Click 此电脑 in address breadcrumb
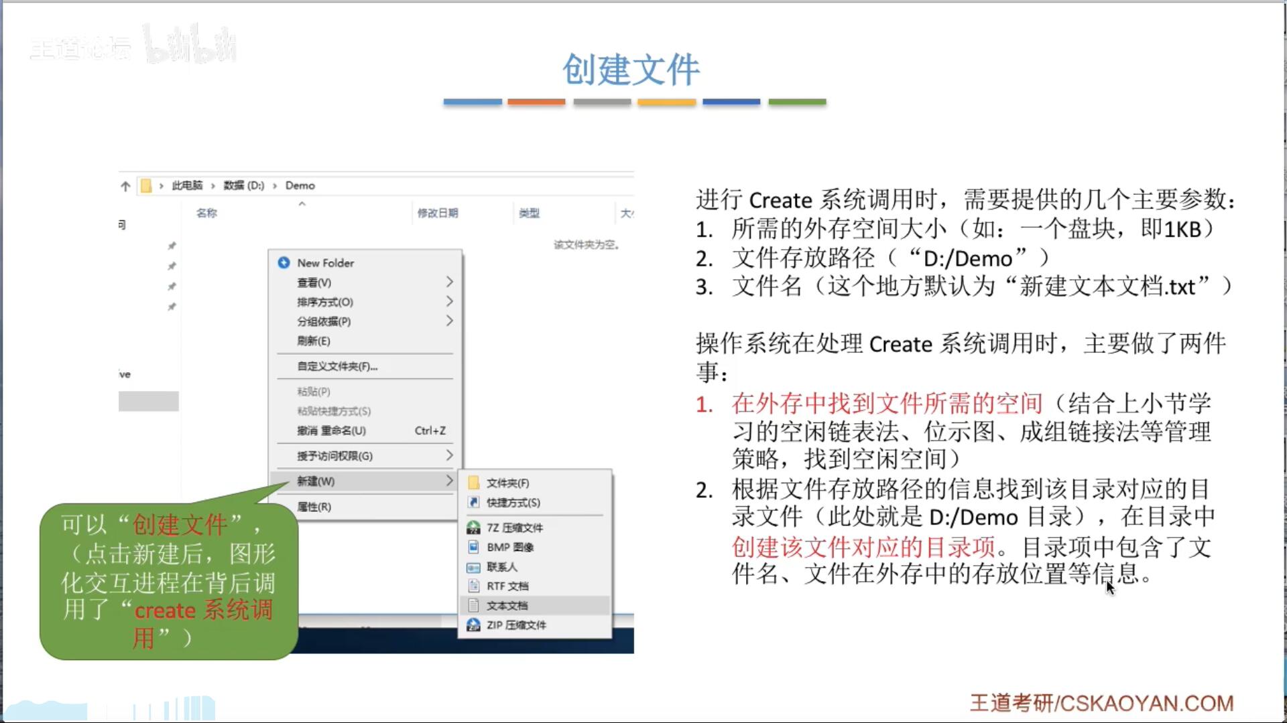 187,185
